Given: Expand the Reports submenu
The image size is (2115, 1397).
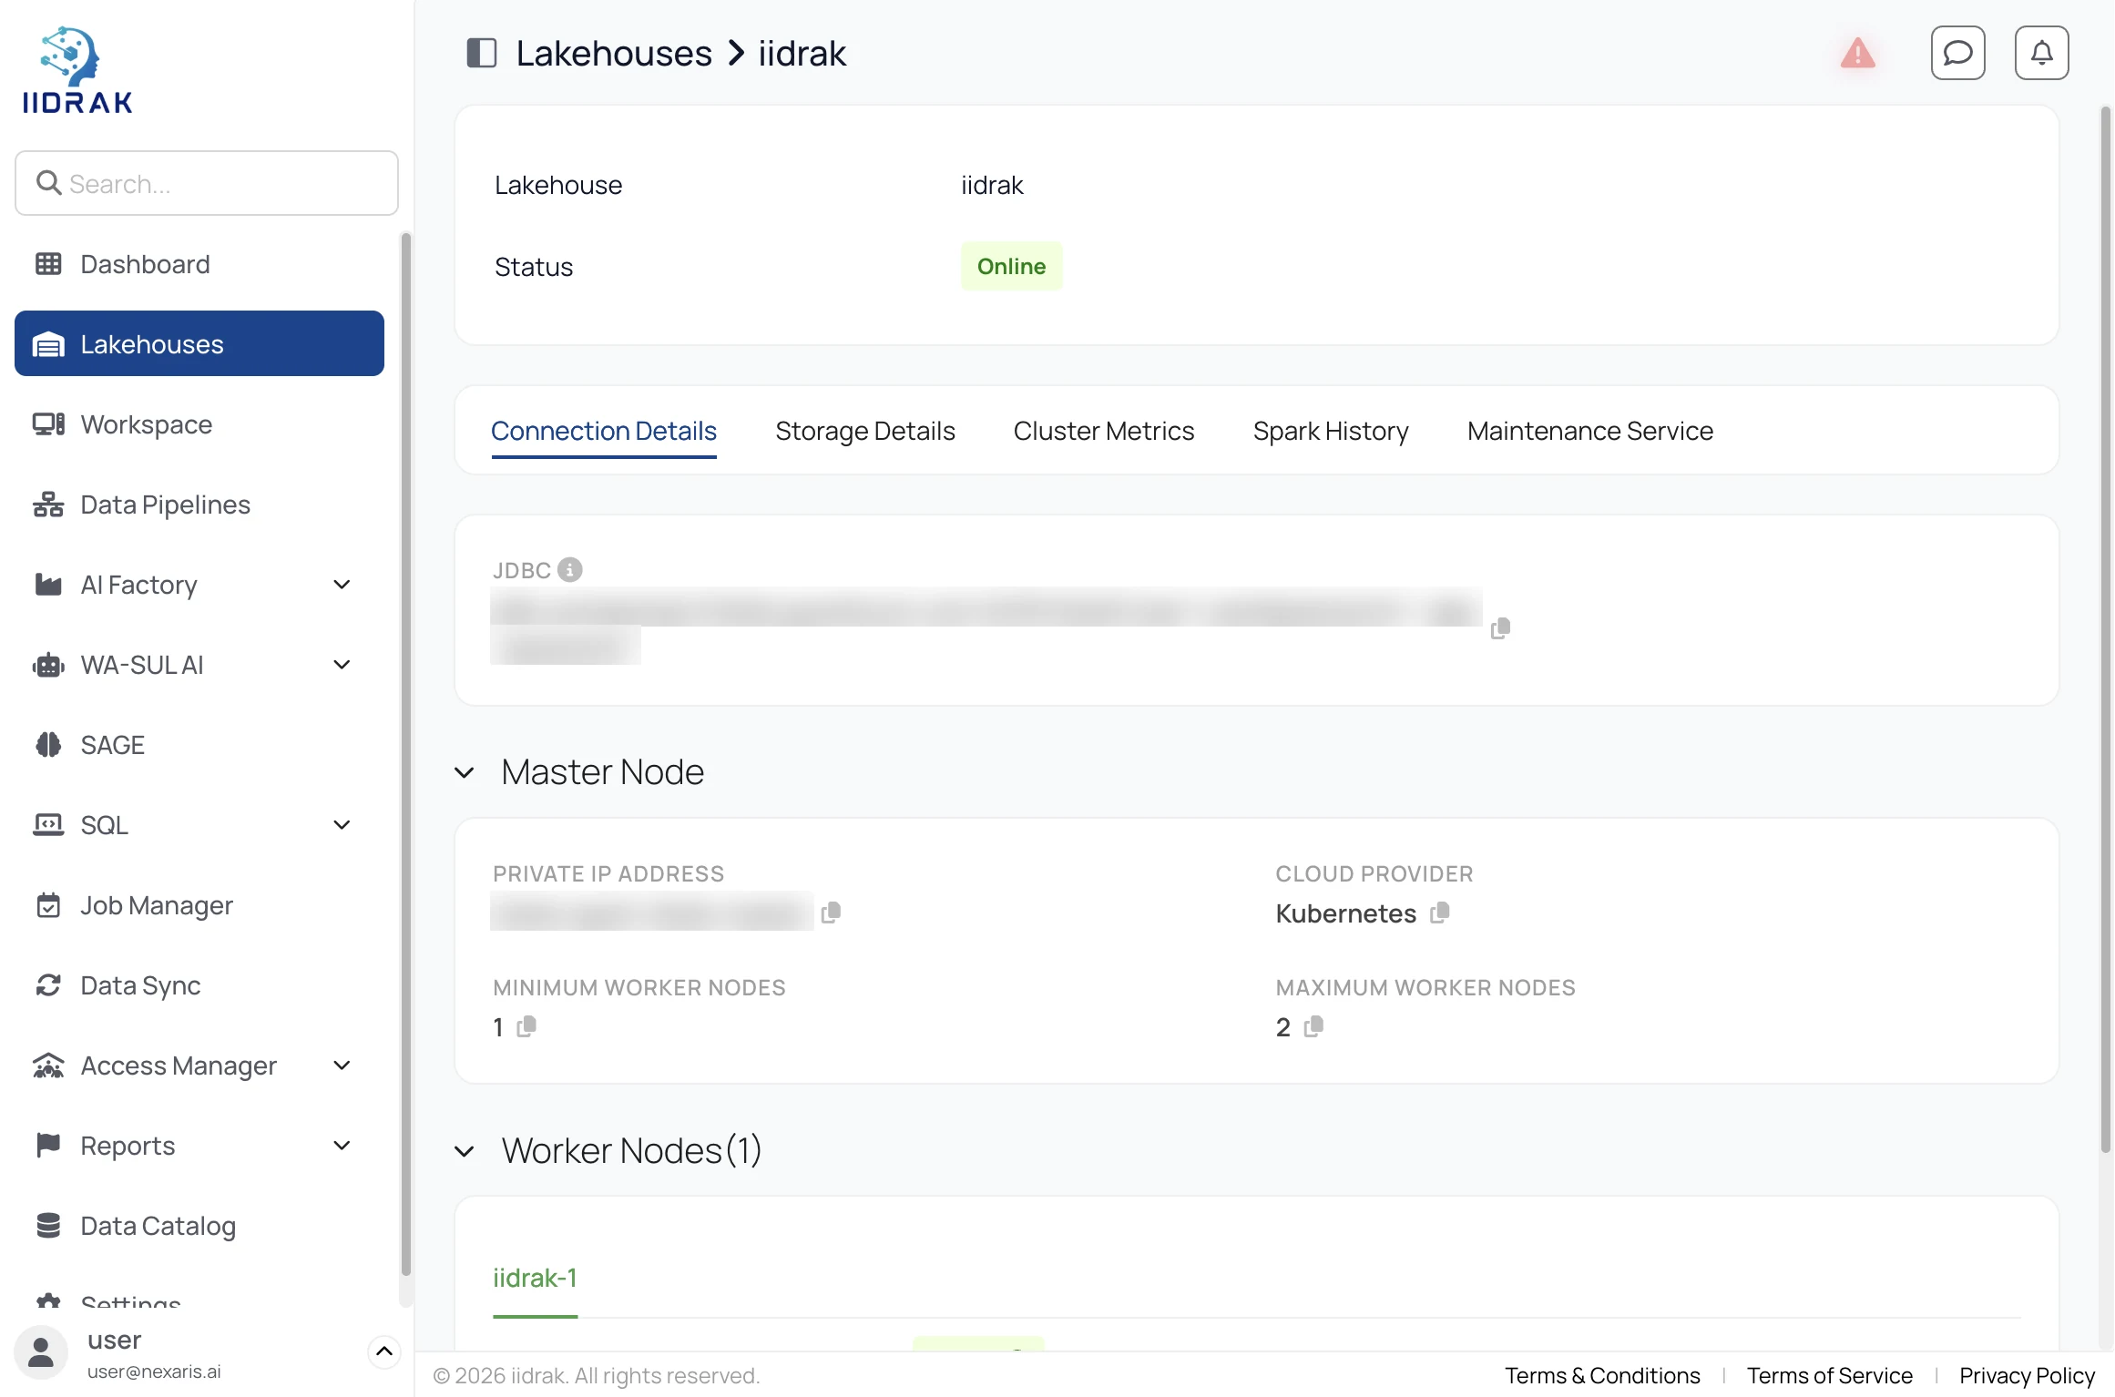Looking at the screenshot, I should 342,1146.
